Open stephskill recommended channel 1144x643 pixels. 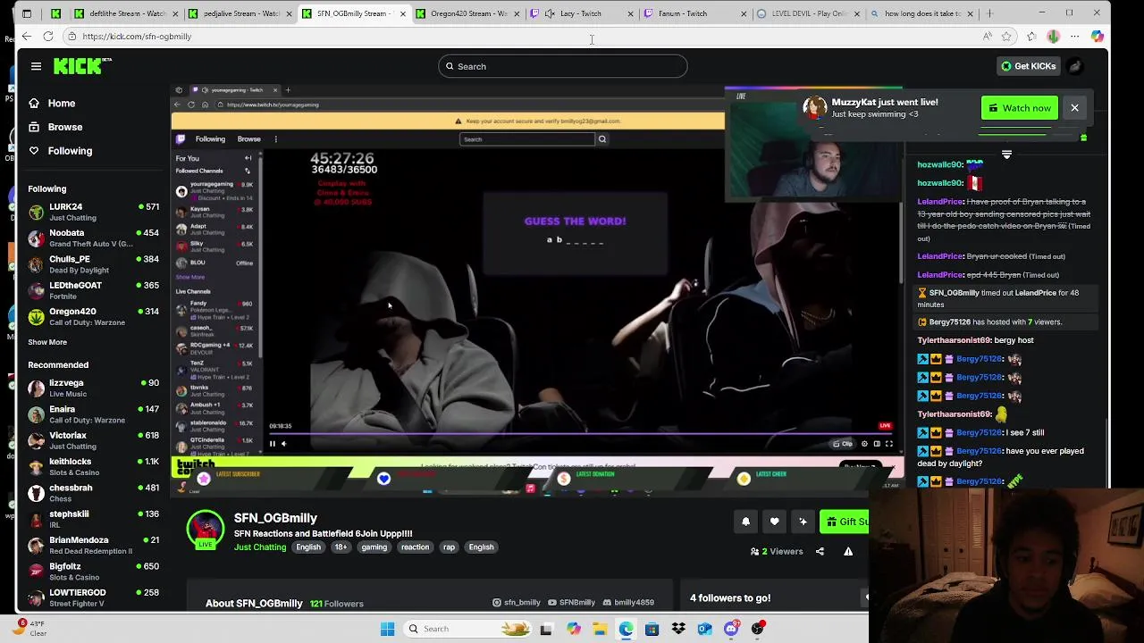pos(94,519)
